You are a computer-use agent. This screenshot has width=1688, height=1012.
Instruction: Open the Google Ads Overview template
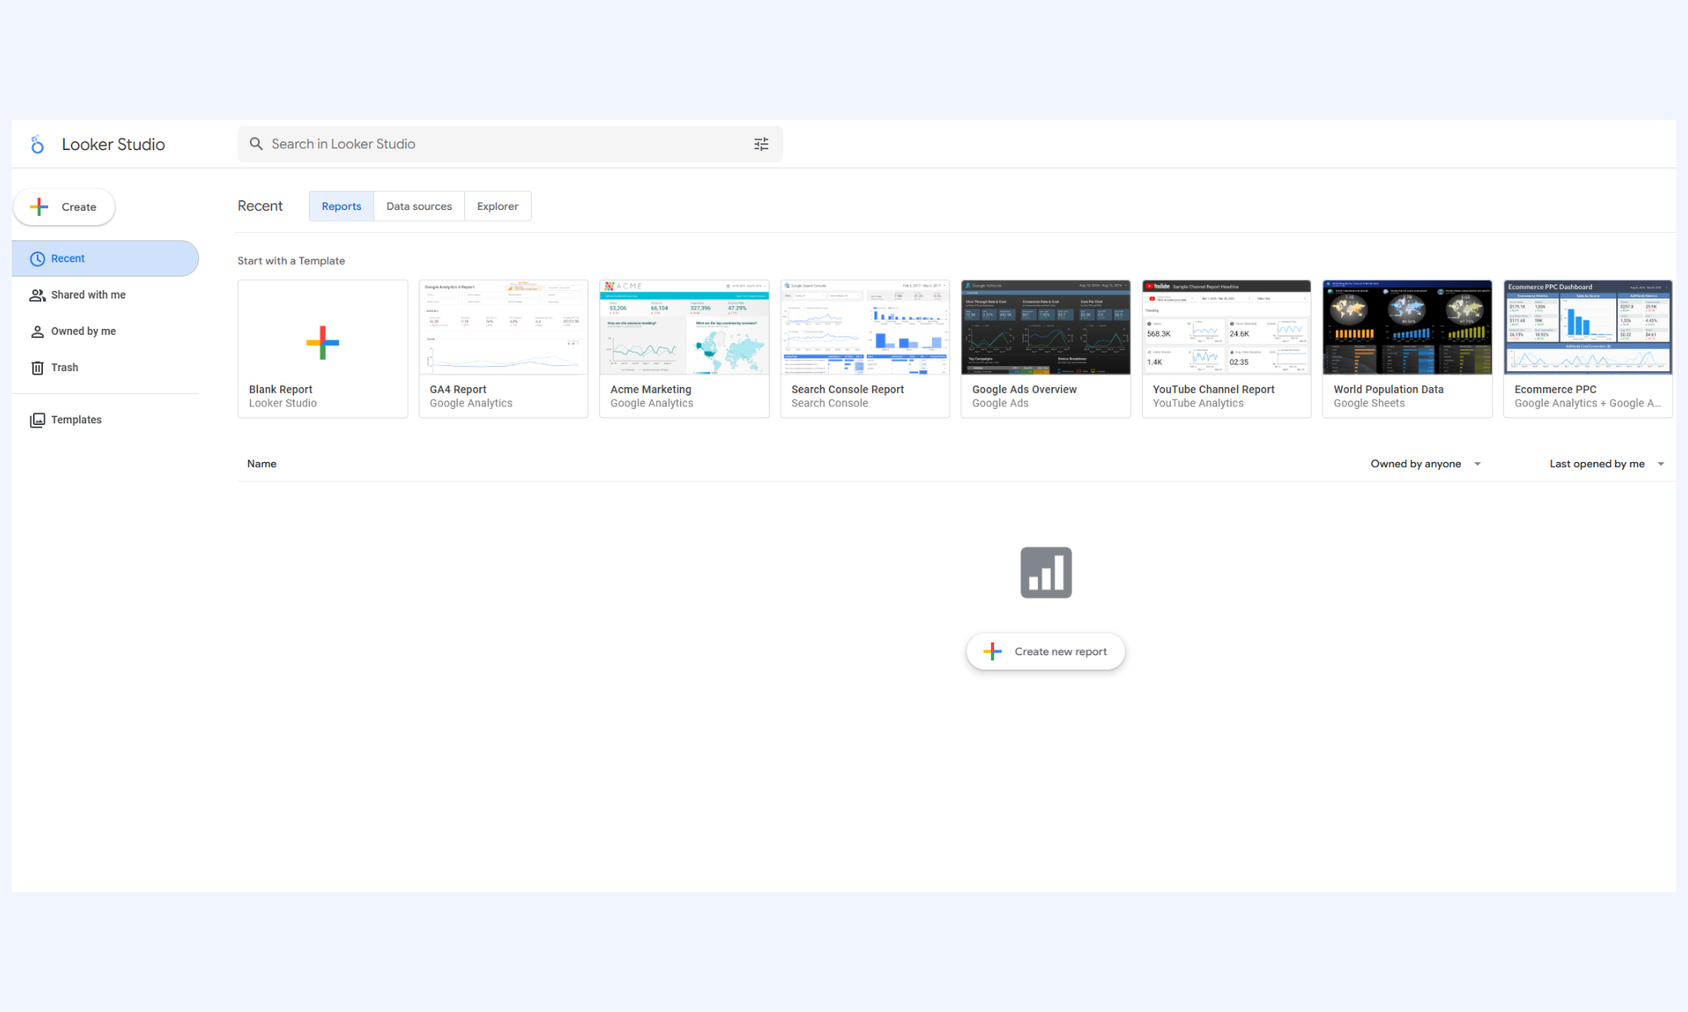[1046, 348]
